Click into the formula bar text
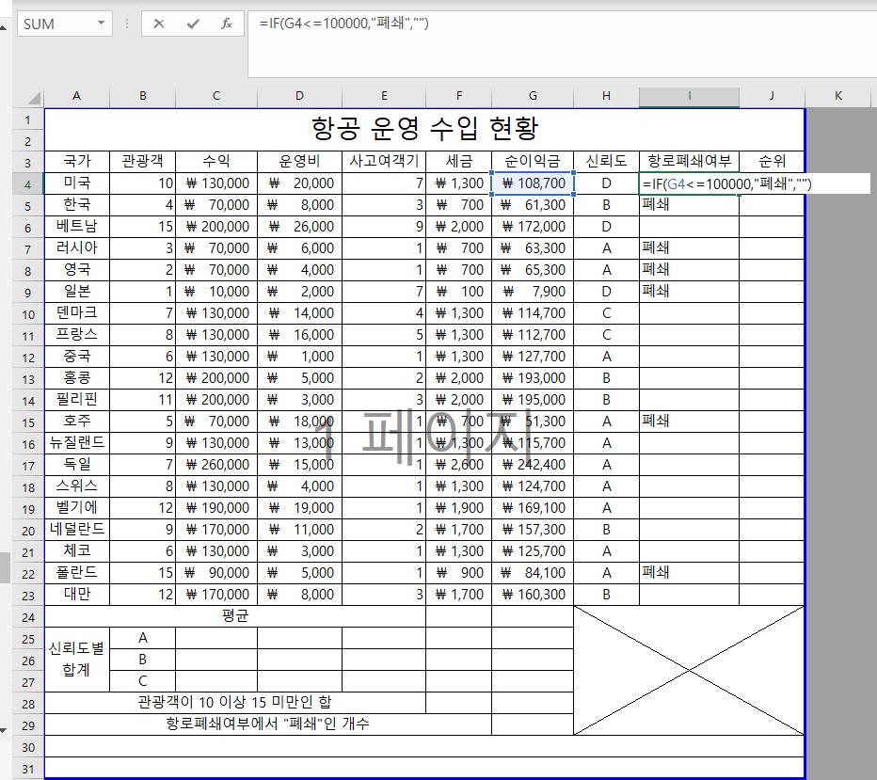 click(x=344, y=24)
